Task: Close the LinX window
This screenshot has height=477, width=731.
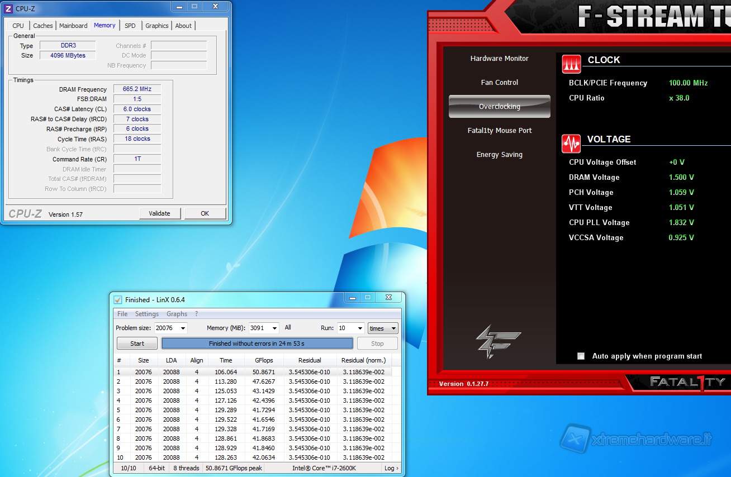Action: tap(388, 298)
